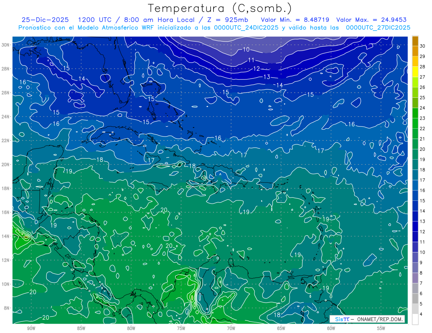Click the "90W" longitude axis label
This screenshot has height=333, width=432.
click(x=31, y=328)
